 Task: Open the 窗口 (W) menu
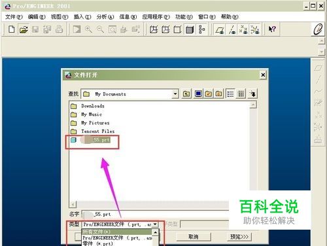pos(207,17)
